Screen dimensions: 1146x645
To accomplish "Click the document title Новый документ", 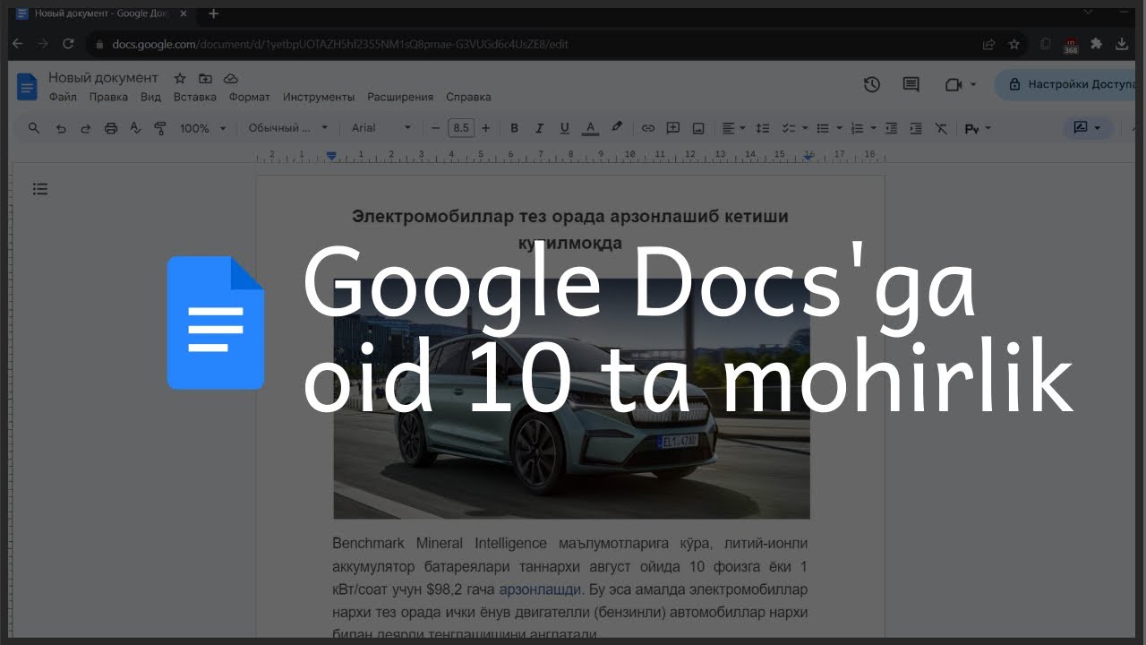I will [103, 78].
